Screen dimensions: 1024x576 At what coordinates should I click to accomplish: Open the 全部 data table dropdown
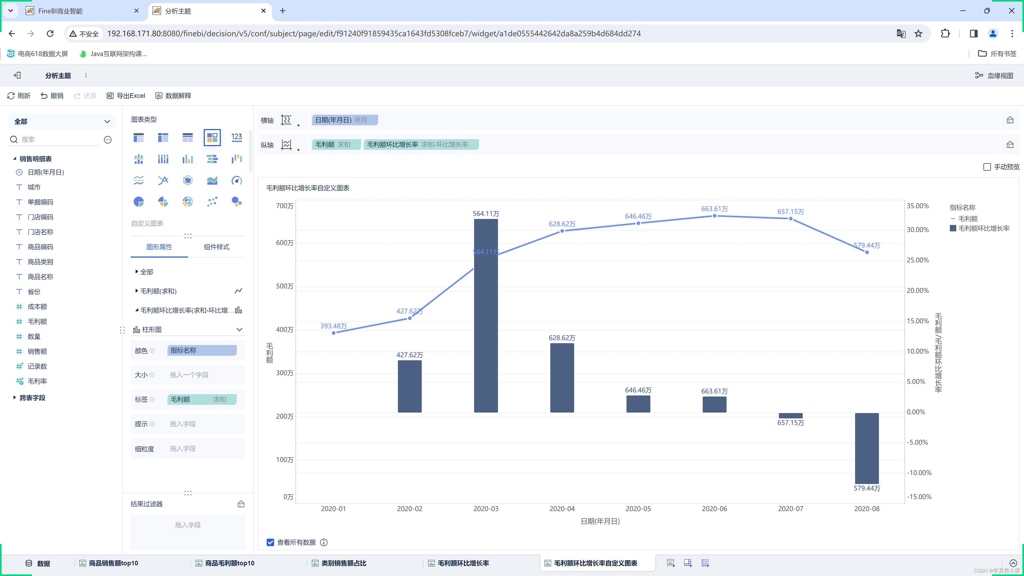tap(62, 121)
